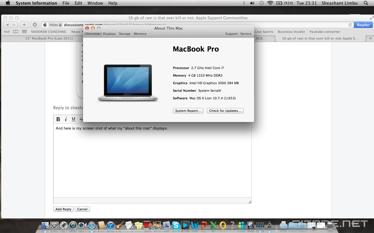This screenshot has width=374, height=233.
Task: Apply bold formatting in reply editor
Action: (x=58, y=119)
